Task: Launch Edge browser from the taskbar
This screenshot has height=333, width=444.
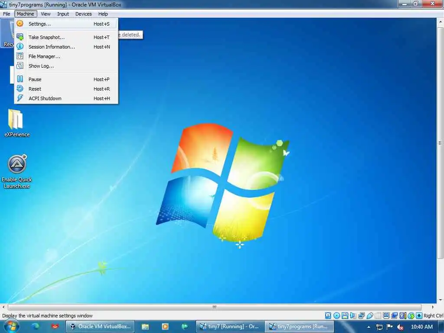Action: [x=36, y=326]
